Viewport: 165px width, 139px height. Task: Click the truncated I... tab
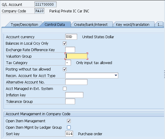(160, 24)
